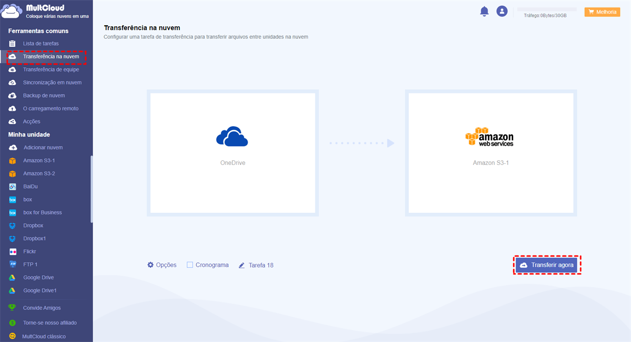This screenshot has height=342, width=631.
Task: Open Convide Amigos link
Action: coord(42,308)
